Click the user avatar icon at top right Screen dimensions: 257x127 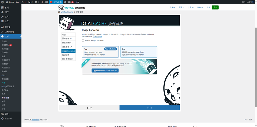coord(252,2)
